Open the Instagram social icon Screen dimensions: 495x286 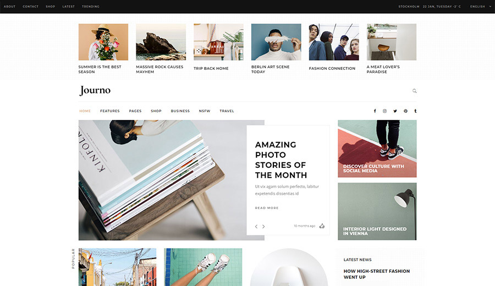click(384, 111)
